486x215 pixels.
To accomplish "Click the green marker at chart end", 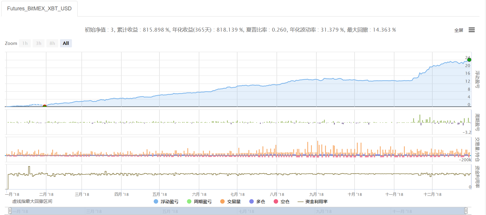I will point(469,60).
